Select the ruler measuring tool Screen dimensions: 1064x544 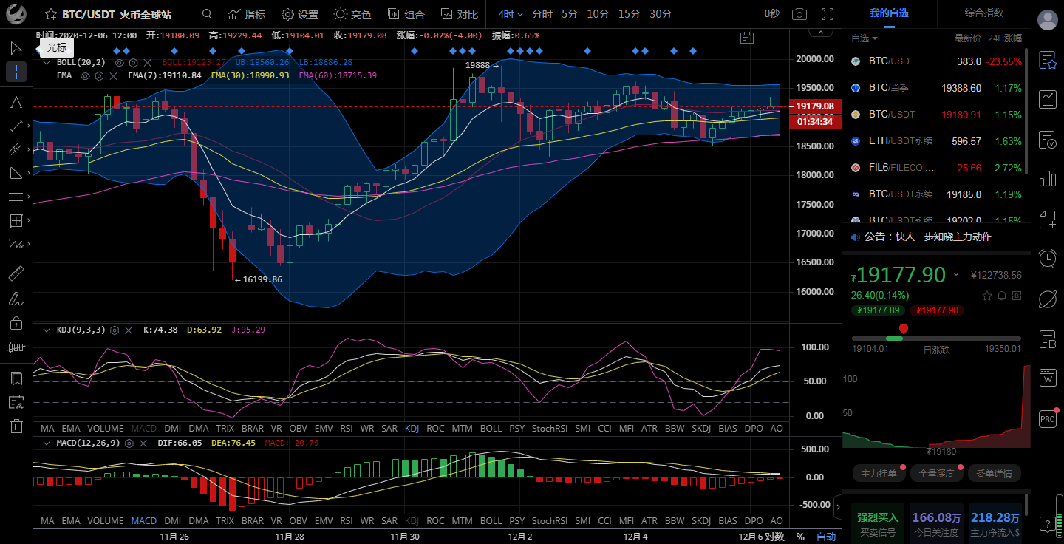coord(16,274)
